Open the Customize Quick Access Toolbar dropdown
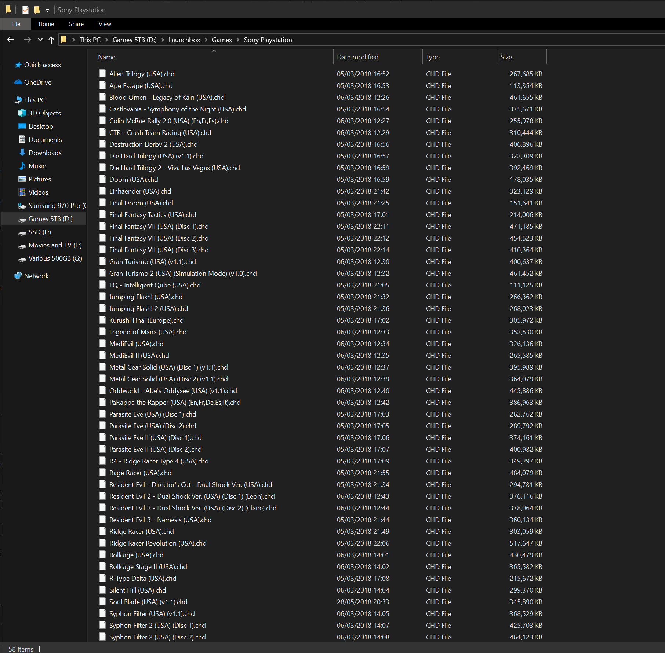This screenshot has width=665, height=653. pyautogui.click(x=47, y=10)
